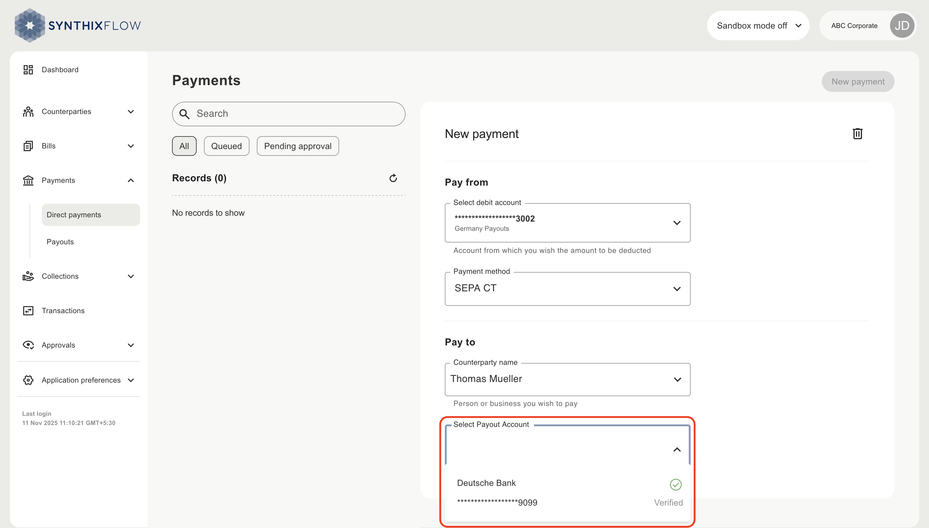Click the Collections hand-coins icon

coord(28,276)
